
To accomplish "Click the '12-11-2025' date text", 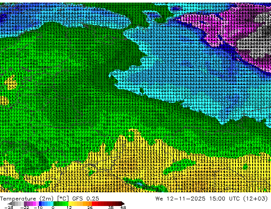I will pyautogui.click(x=186, y=199).
